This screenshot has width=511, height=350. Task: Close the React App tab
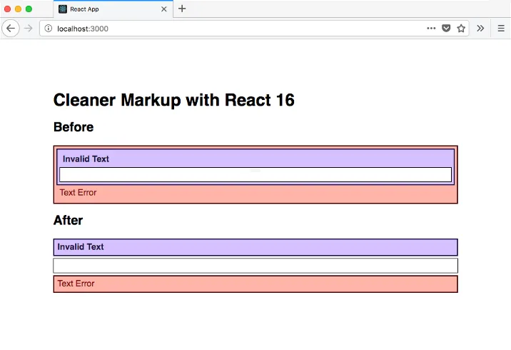pyautogui.click(x=164, y=9)
